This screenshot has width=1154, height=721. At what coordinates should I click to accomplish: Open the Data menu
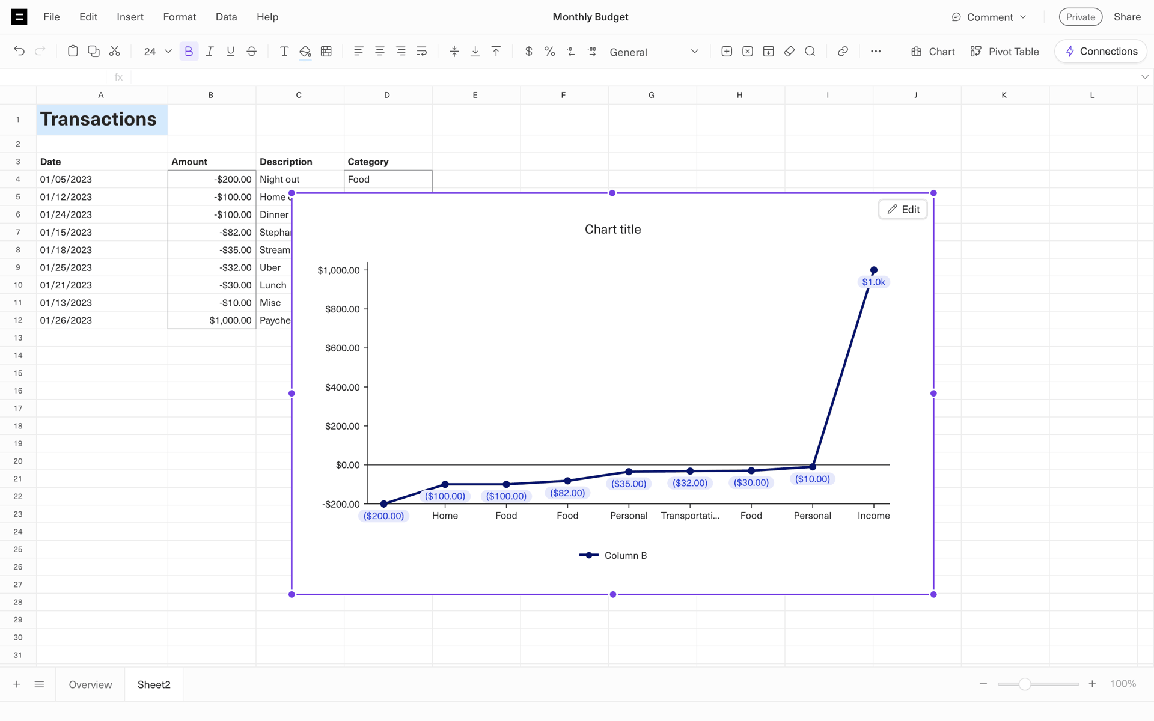(x=227, y=17)
